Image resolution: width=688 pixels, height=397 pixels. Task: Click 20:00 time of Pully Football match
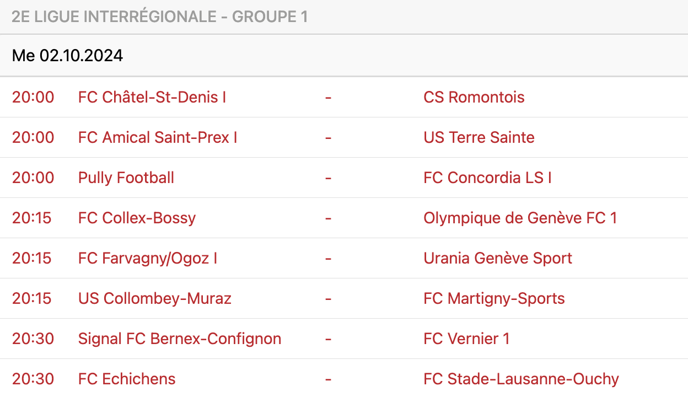[x=33, y=178]
